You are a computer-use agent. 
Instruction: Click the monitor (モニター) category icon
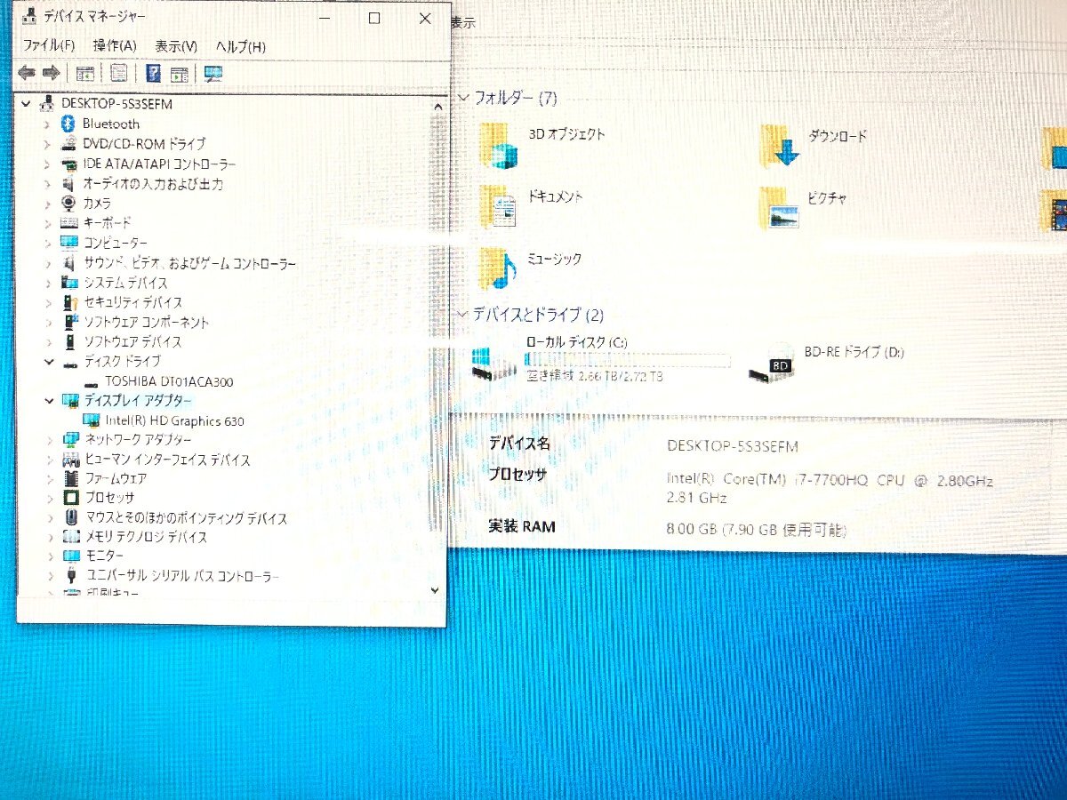tap(70, 556)
